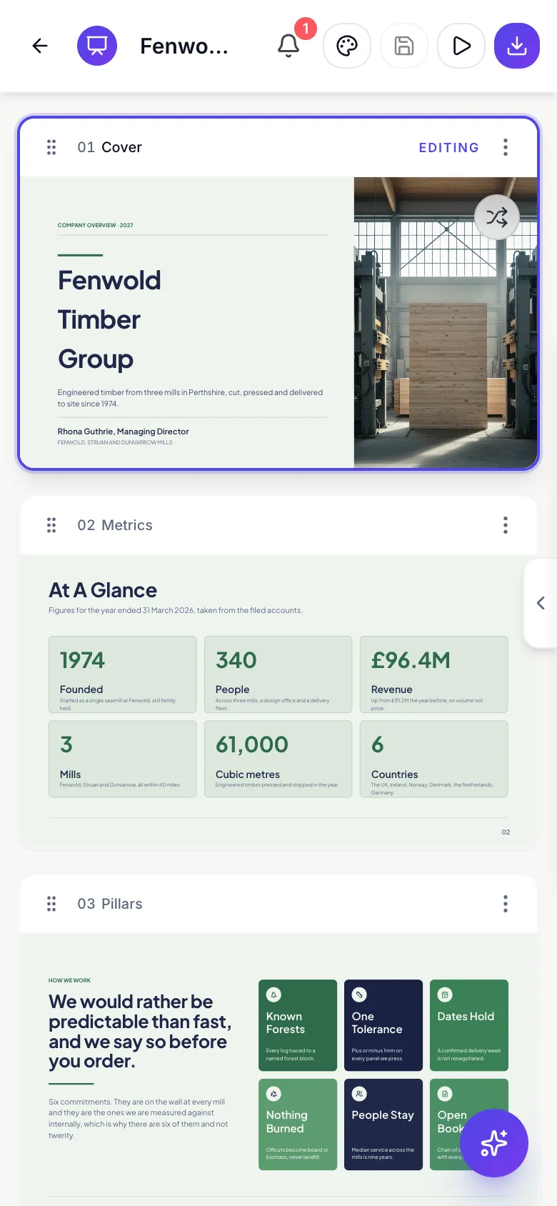Select the Nothing Burned pillar card
Image resolution: width=557 pixels, height=1206 pixels.
[x=298, y=1125]
